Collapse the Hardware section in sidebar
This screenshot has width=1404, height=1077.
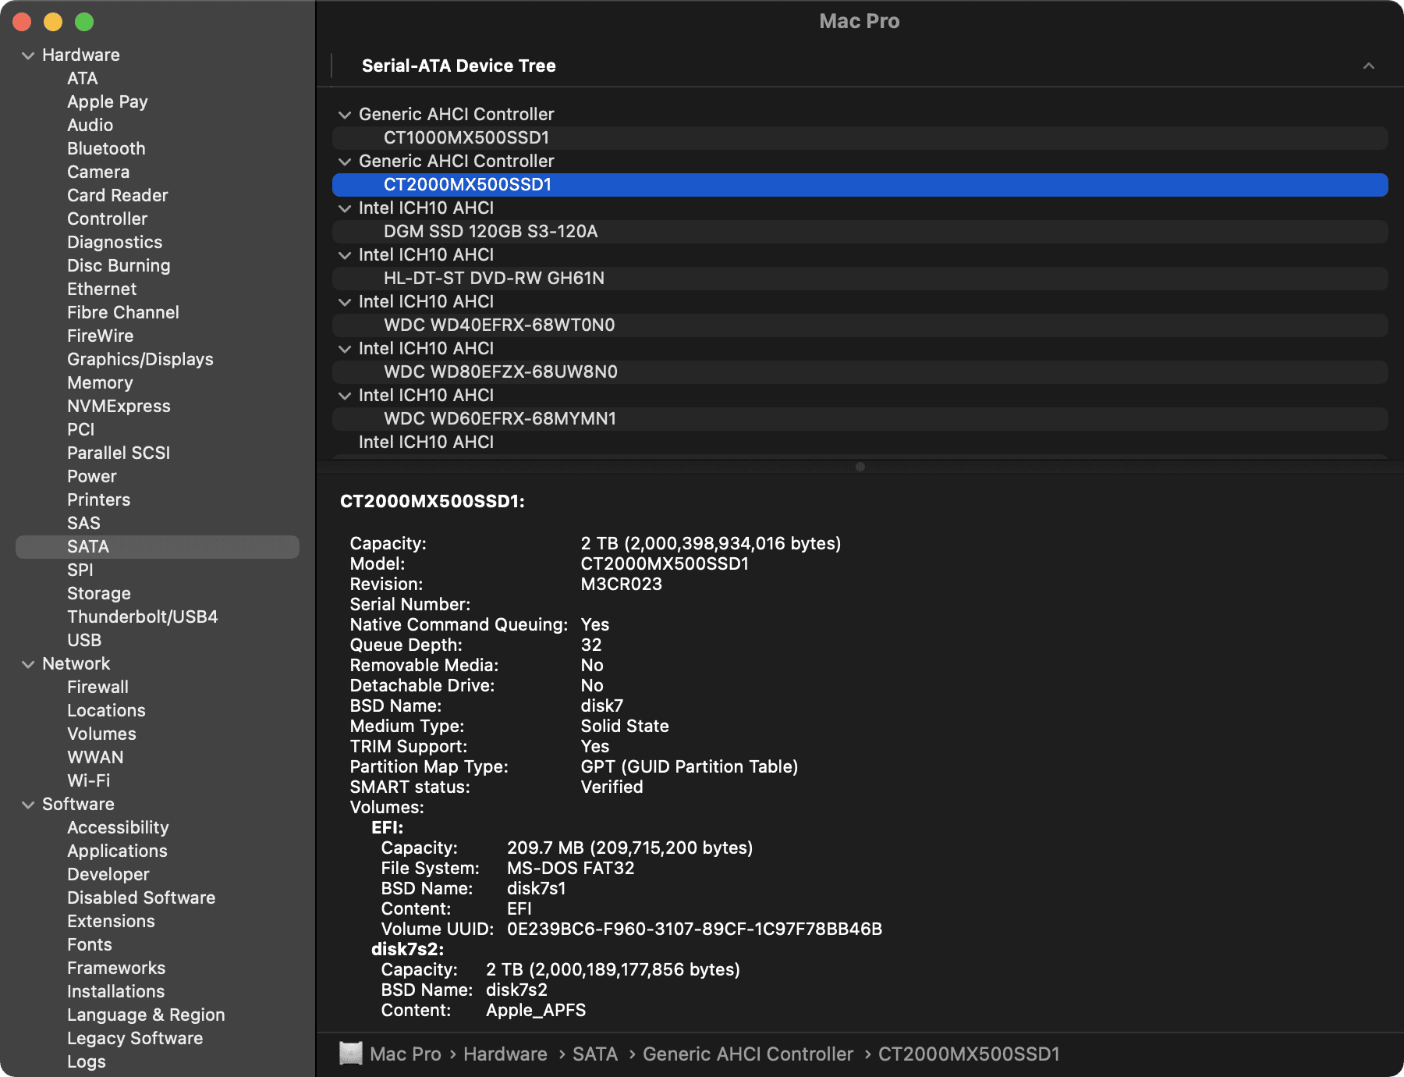pos(28,55)
